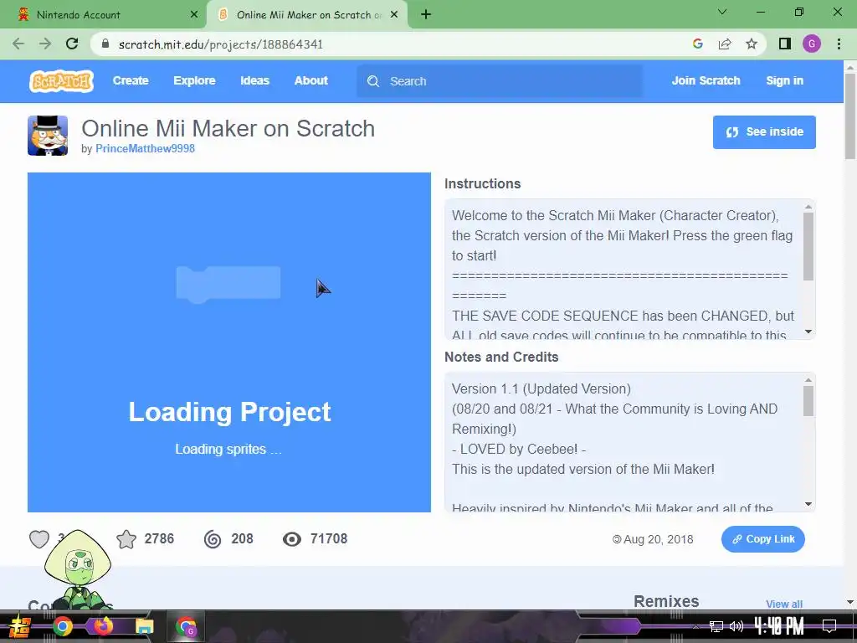Click the taskbar volume icon
The image size is (857, 643).
click(736, 626)
